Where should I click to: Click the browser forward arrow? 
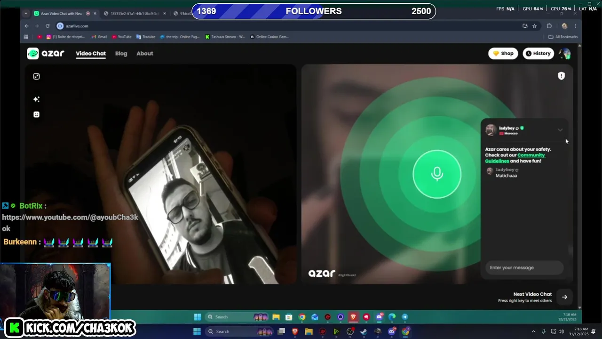point(37,26)
